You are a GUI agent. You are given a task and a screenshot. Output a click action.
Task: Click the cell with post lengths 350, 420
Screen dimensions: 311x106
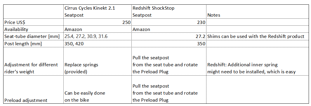[97, 44]
